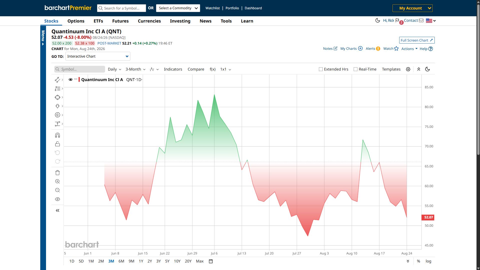This screenshot has width=480, height=270.
Task: Enable the Extended Hrs checkbox
Action: tap(321, 69)
